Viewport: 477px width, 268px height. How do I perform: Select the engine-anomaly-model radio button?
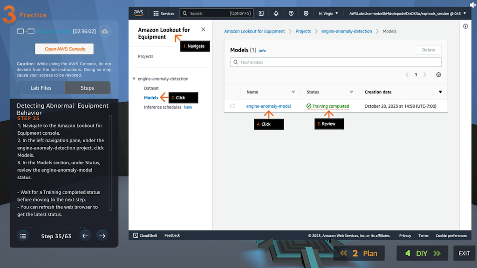point(232,106)
